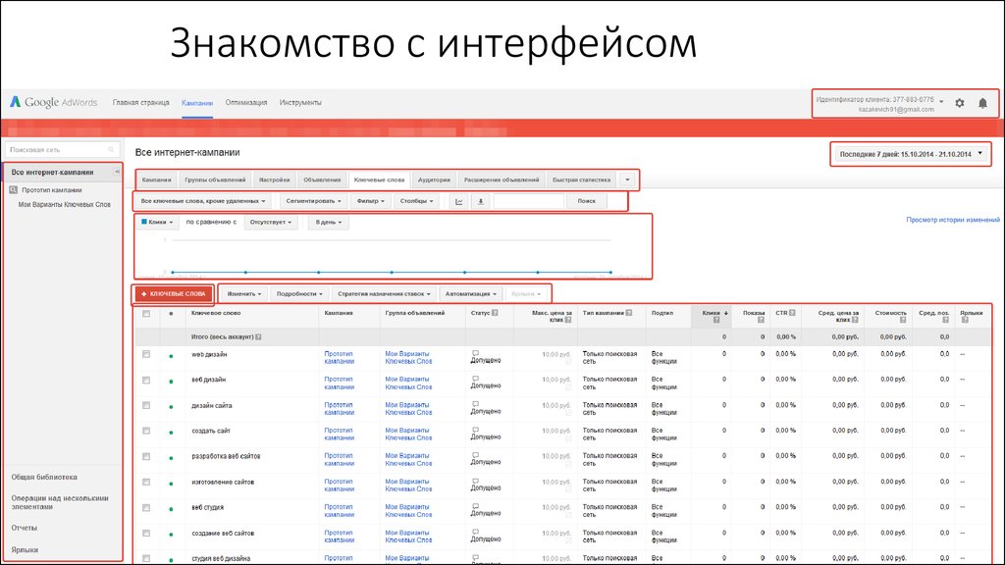The image size is (1005, 565).
Task: Open the date range dropdown Последние 7 дней
Action: tap(911, 154)
